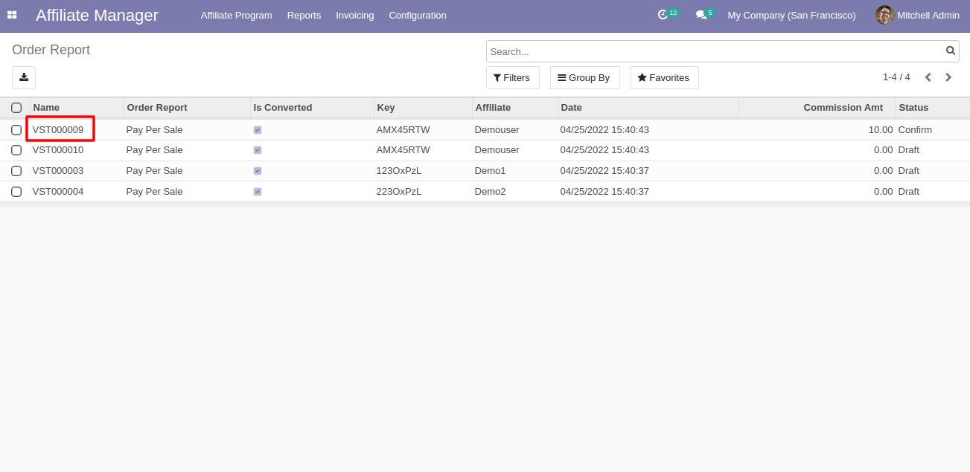Open the Configuration menu

[418, 16]
